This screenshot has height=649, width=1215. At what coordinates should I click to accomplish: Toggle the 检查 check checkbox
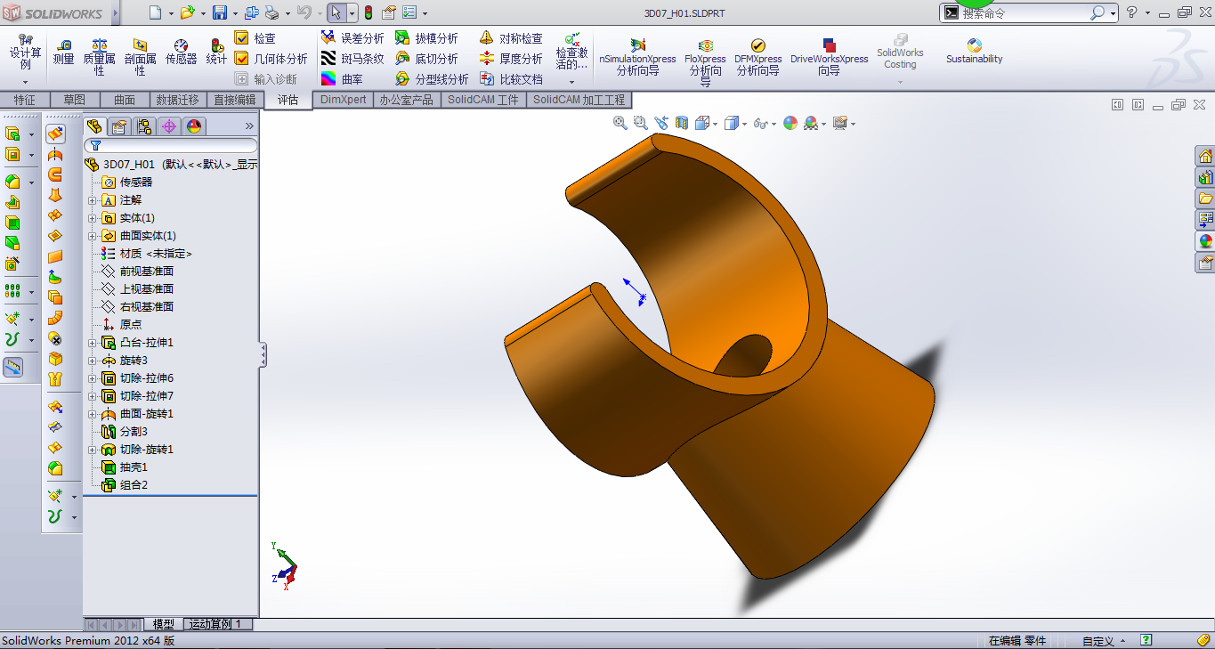point(241,37)
